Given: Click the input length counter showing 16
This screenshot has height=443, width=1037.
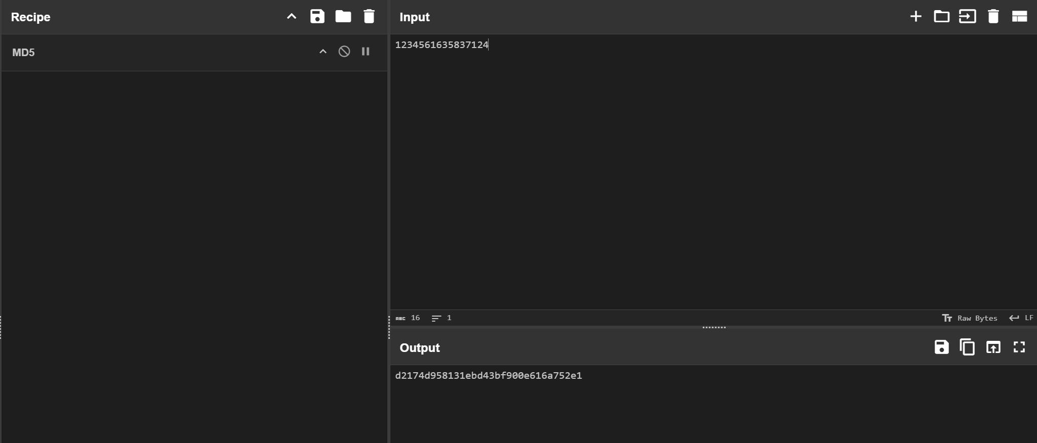Looking at the screenshot, I should (x=408, y=318).
